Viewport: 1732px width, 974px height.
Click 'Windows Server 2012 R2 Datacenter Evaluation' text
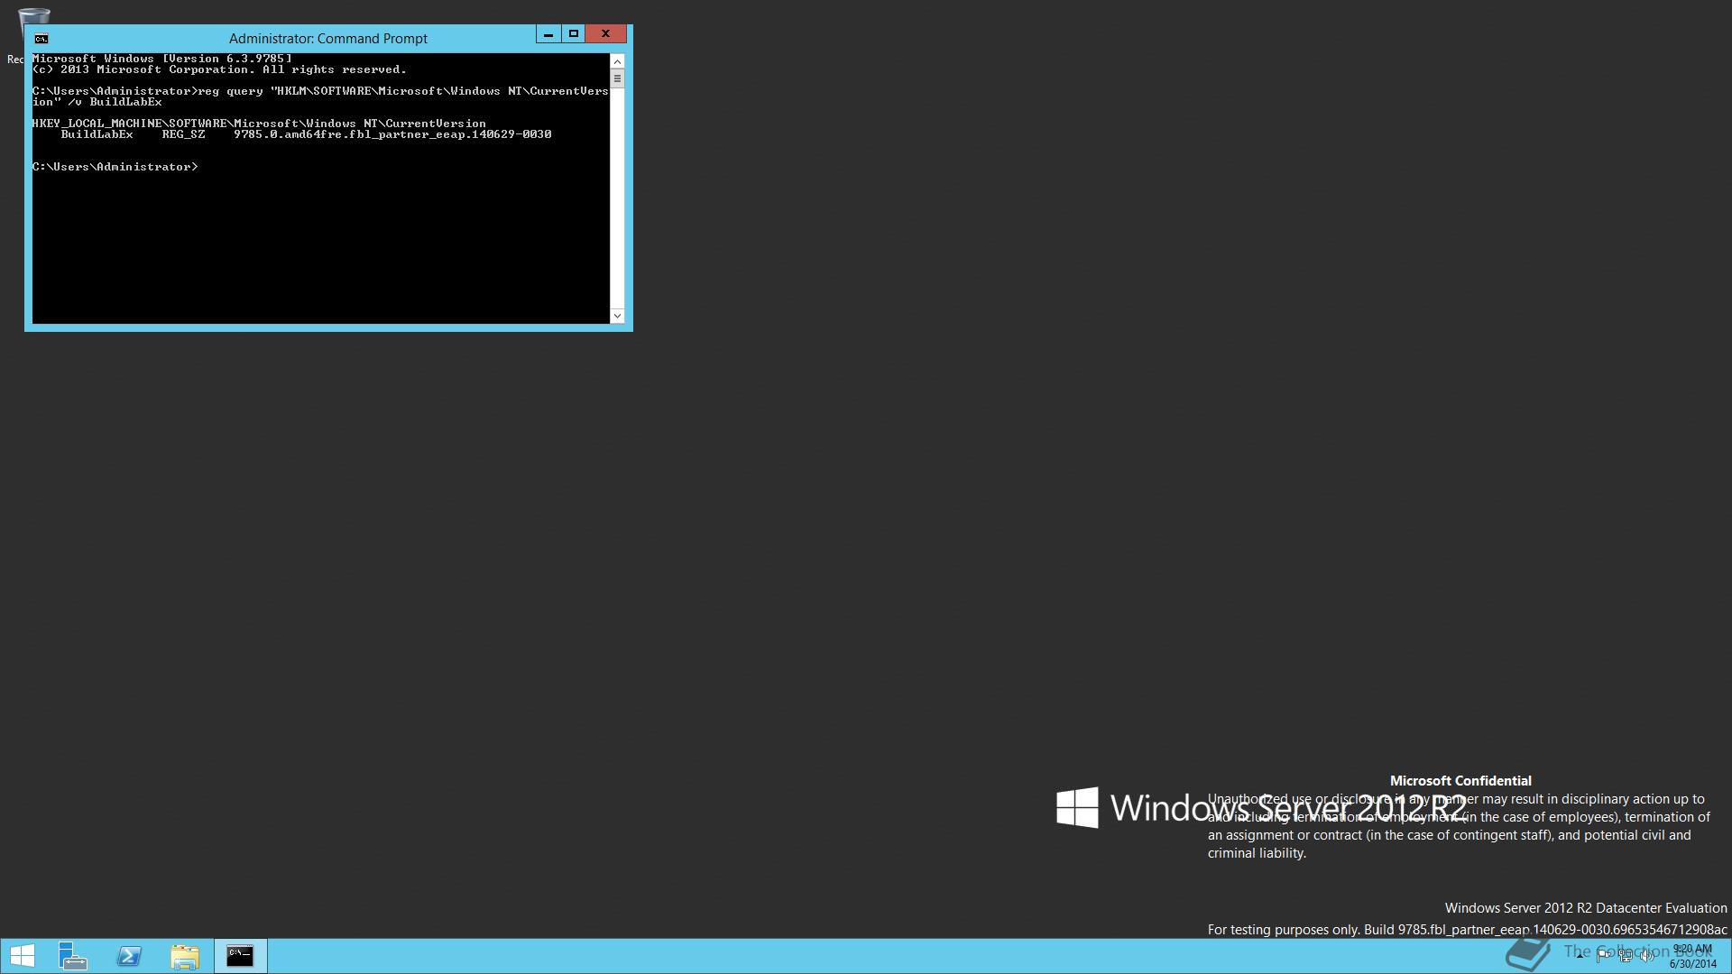tap(1586, 908)
